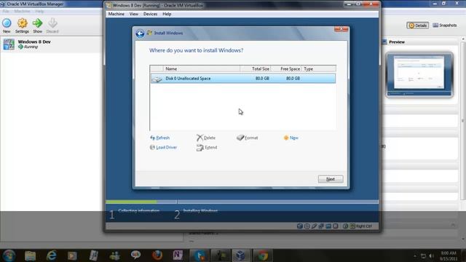Click the shared folders icon in VM status bar
The height and width of the screenshot is (262, 466).
click(328, 226)
